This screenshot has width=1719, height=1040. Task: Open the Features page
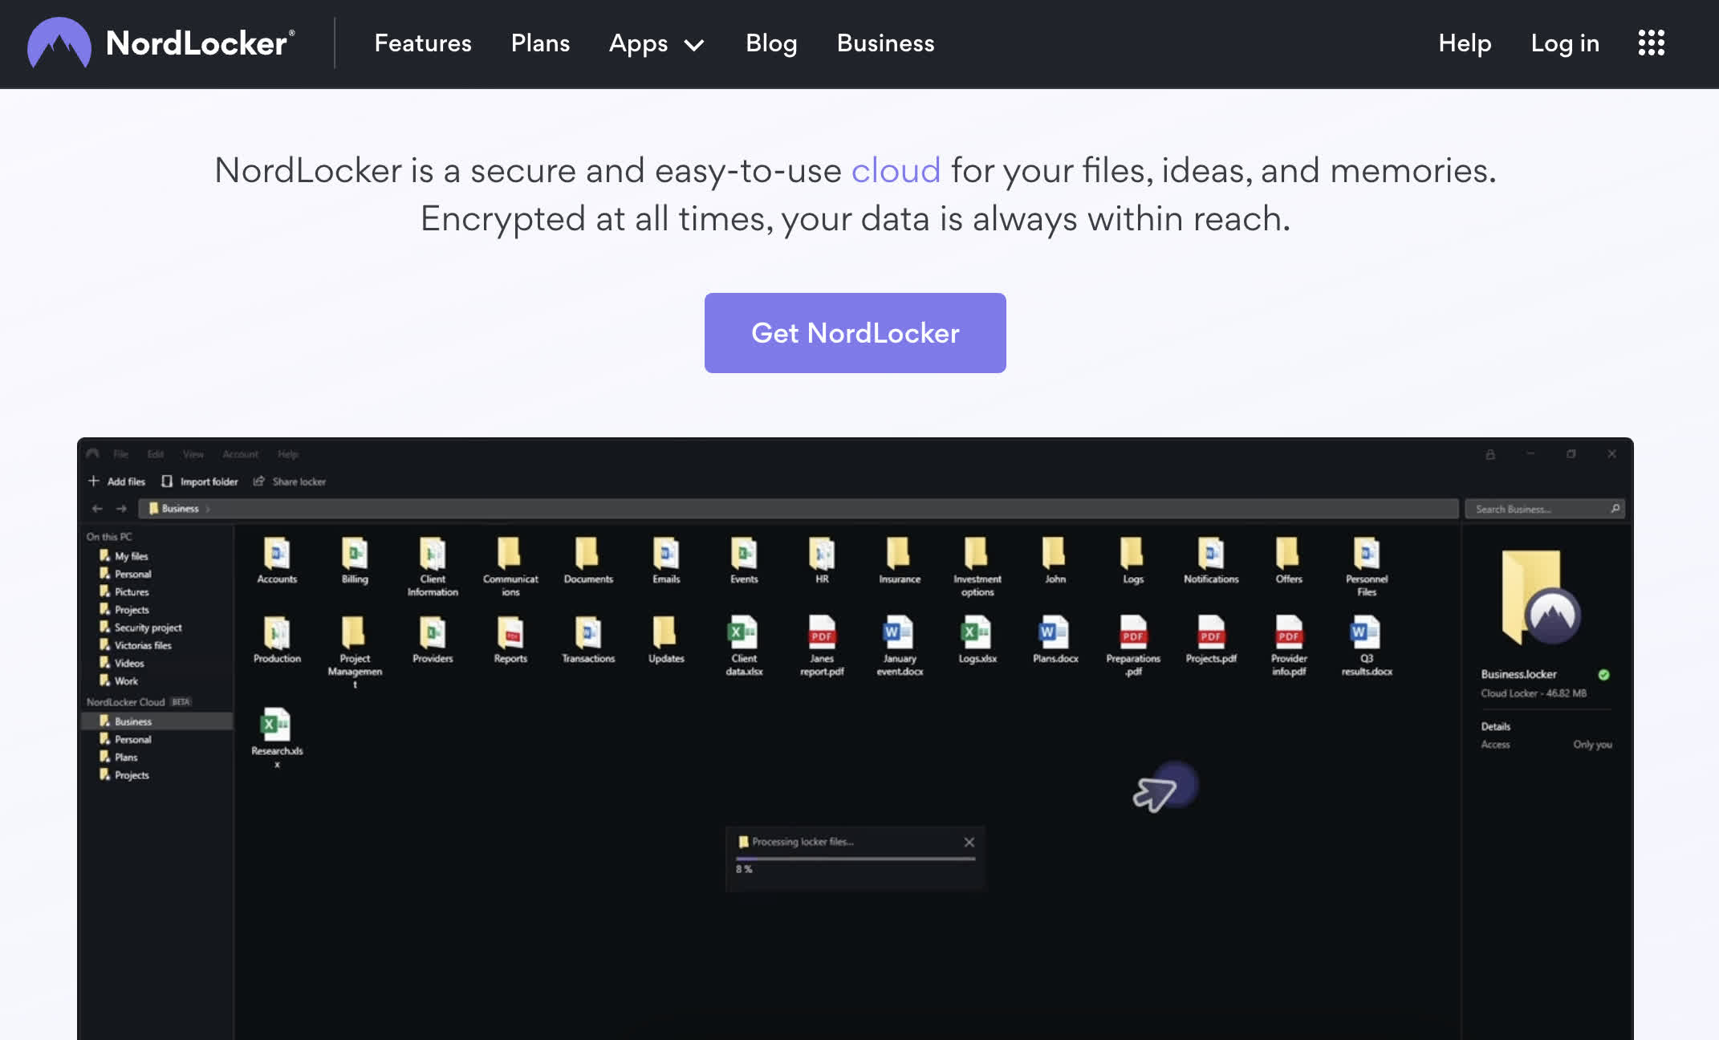[x=423, y=43]
